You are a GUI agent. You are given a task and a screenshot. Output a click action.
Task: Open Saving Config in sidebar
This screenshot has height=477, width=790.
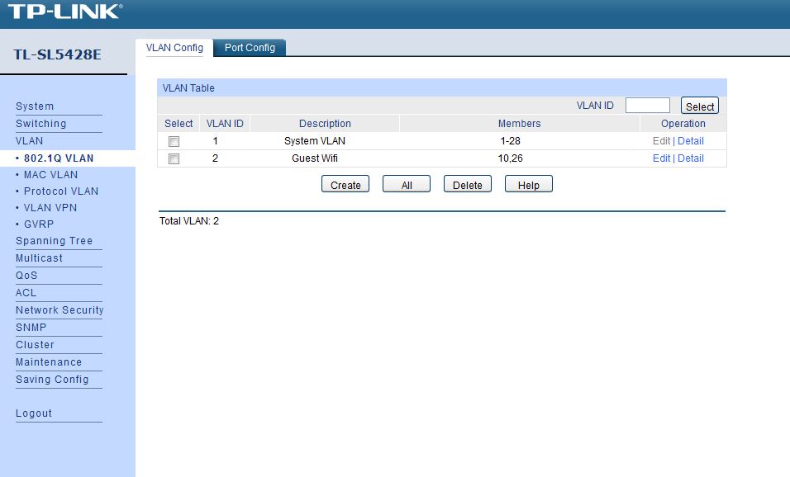(x=52, y=380)
